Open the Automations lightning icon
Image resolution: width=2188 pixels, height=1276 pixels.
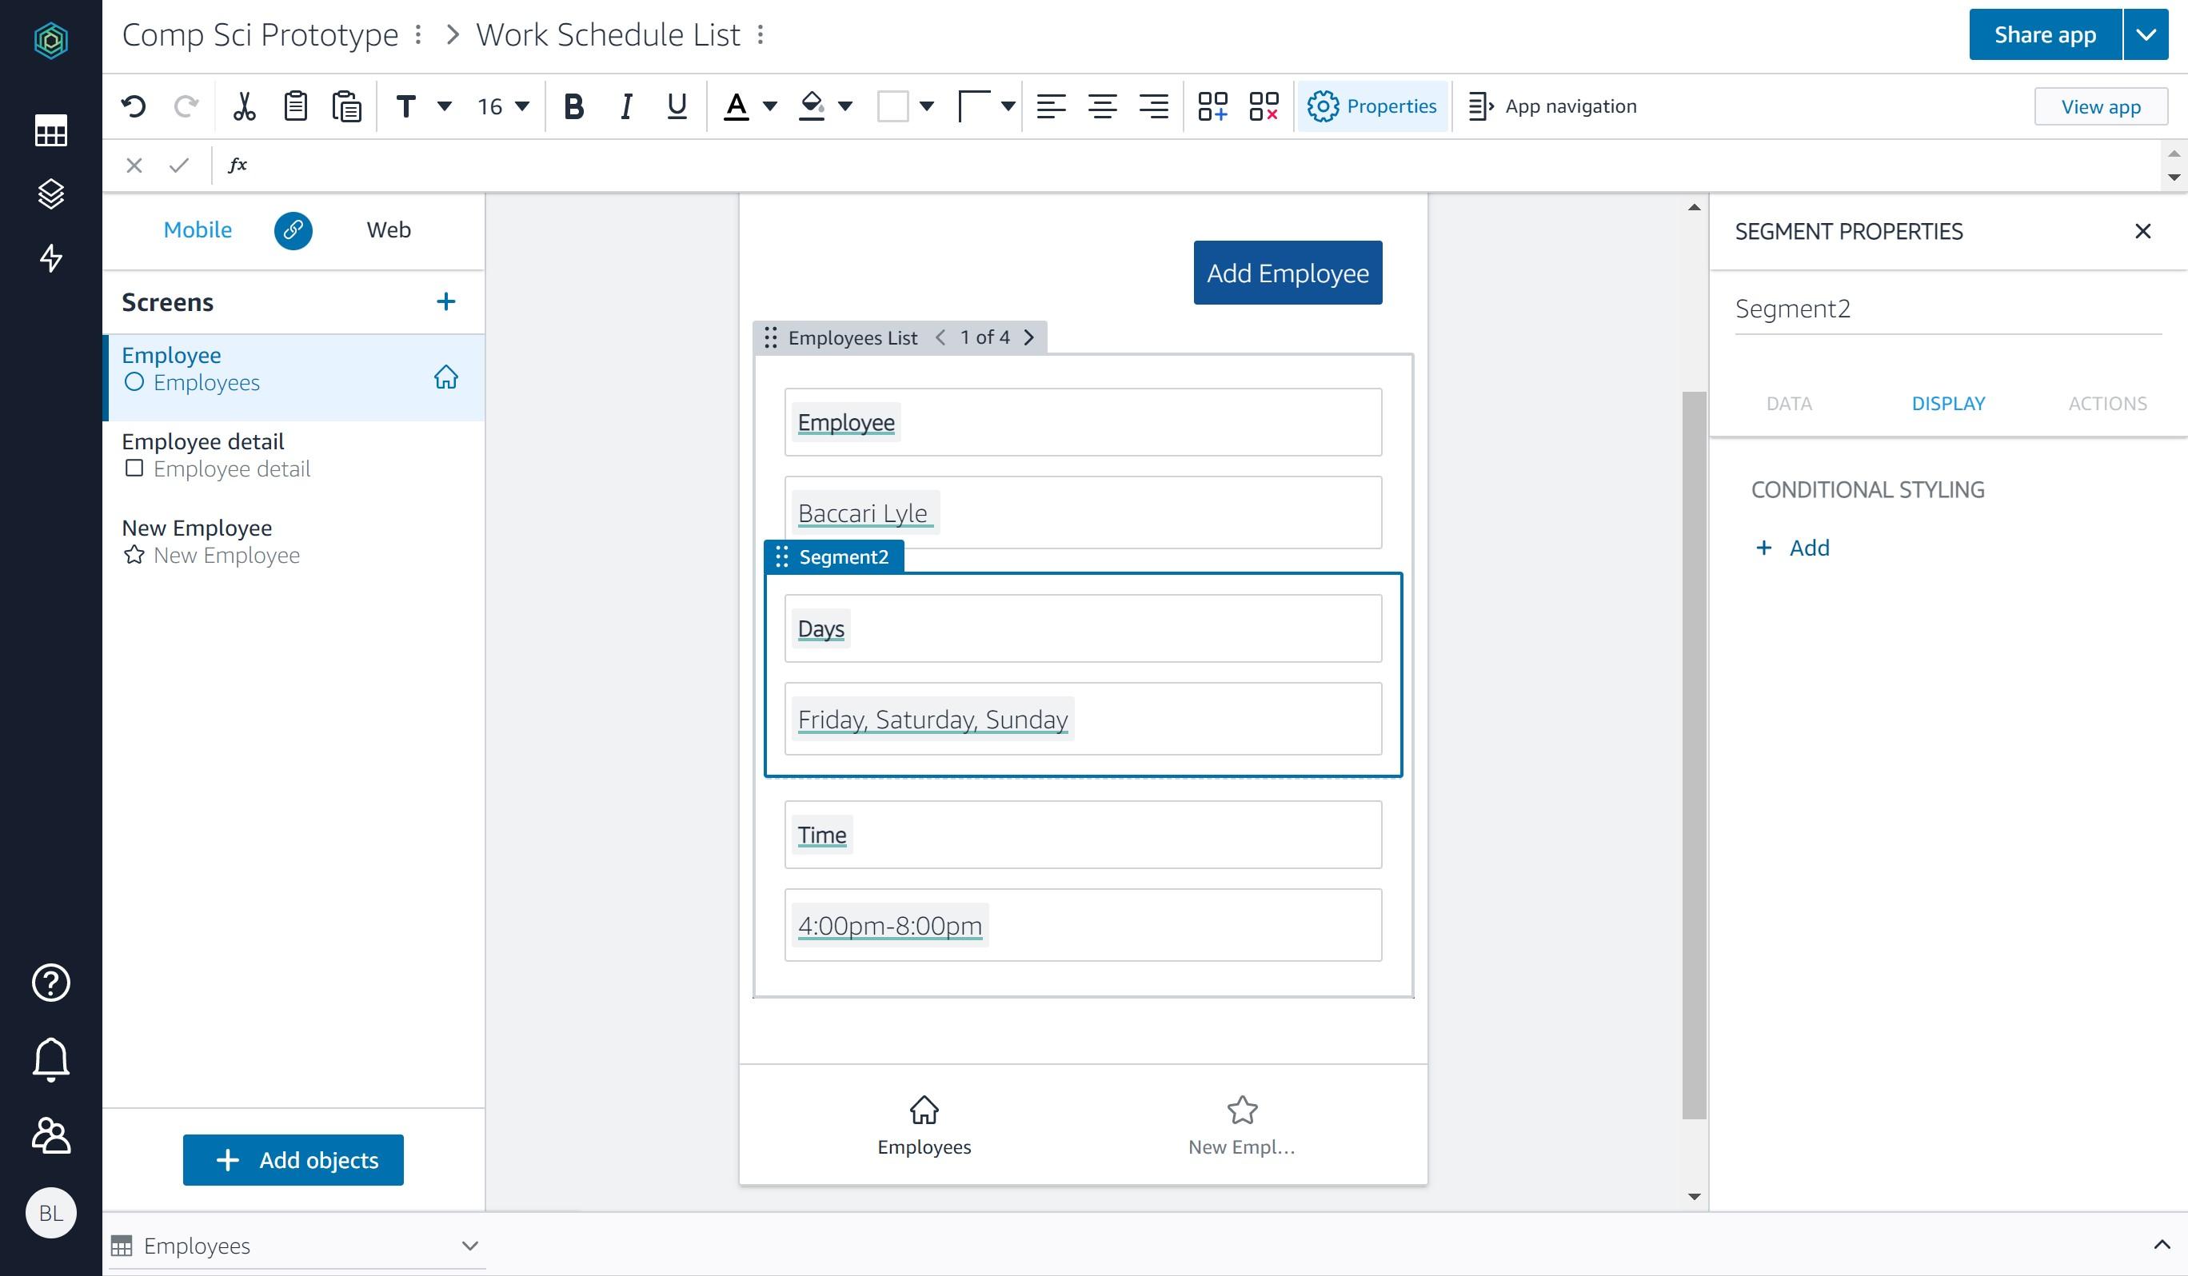point(51,259)
